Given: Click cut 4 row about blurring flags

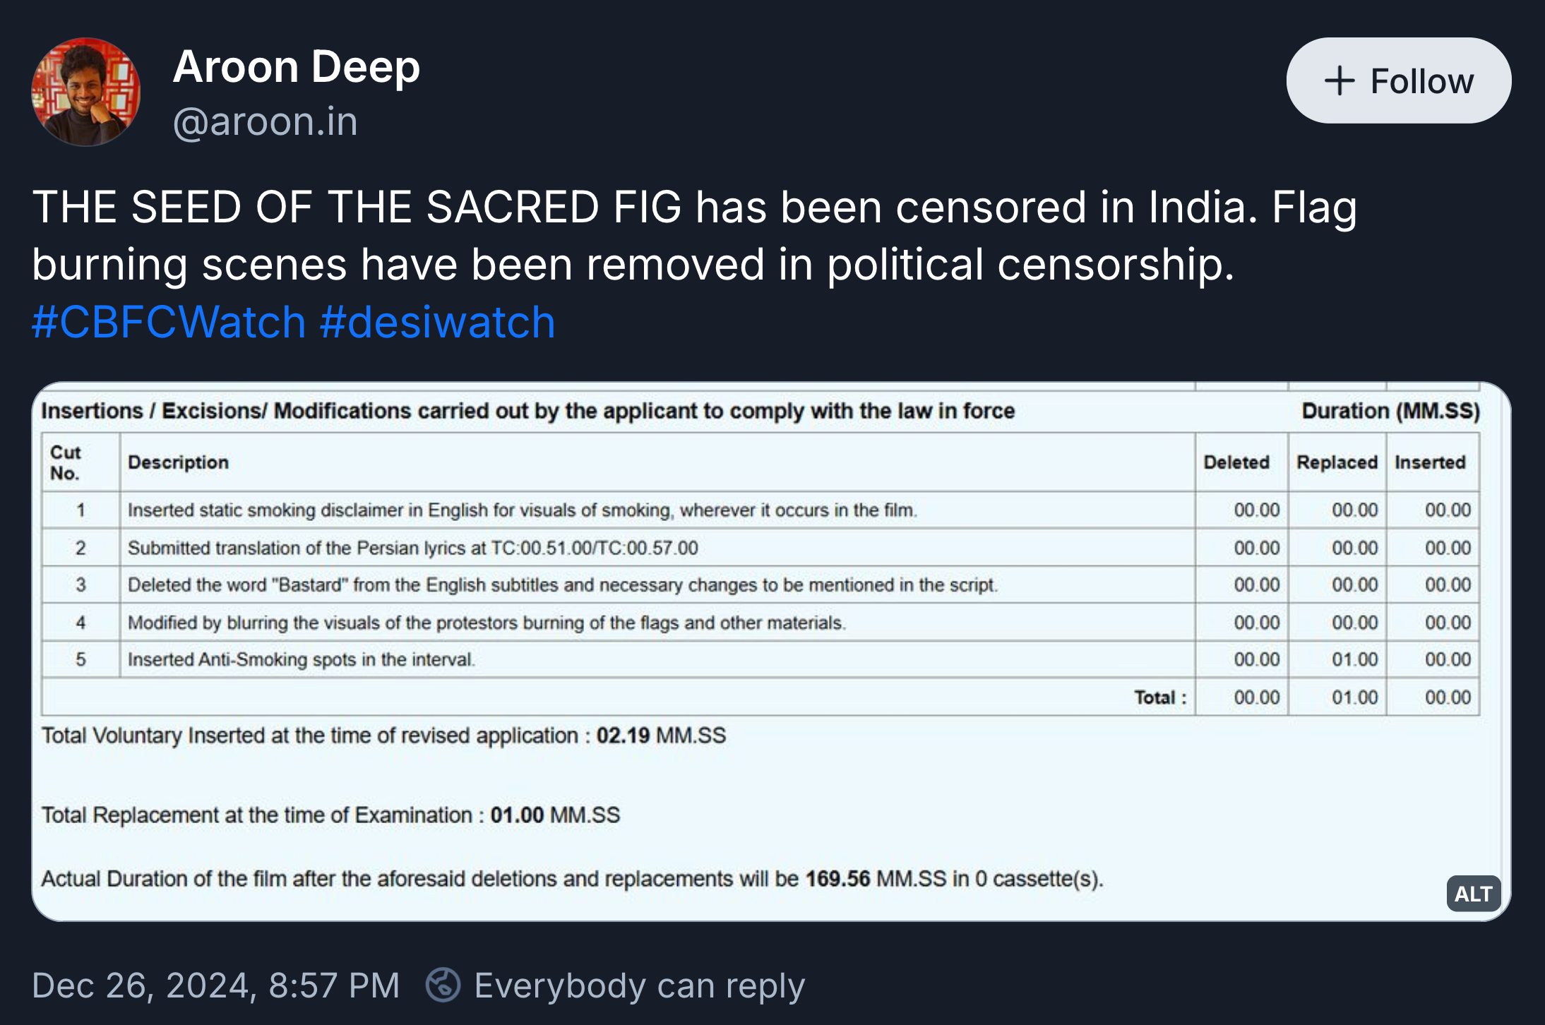Looking at the screenshot, I should [x=487, y=623].
